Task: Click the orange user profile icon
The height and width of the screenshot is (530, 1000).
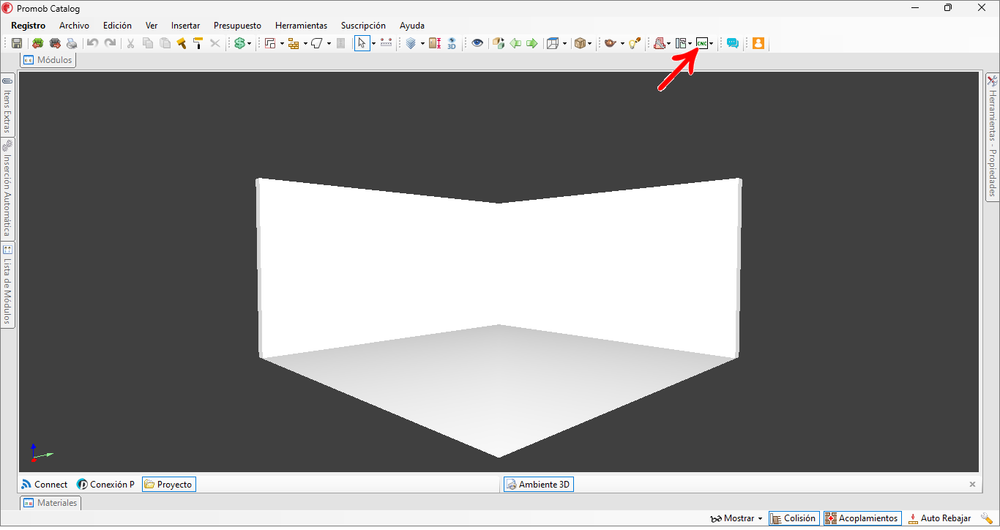Action: 758,43
